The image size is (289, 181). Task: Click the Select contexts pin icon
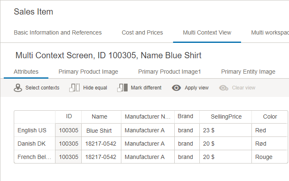tap(18, 88)
